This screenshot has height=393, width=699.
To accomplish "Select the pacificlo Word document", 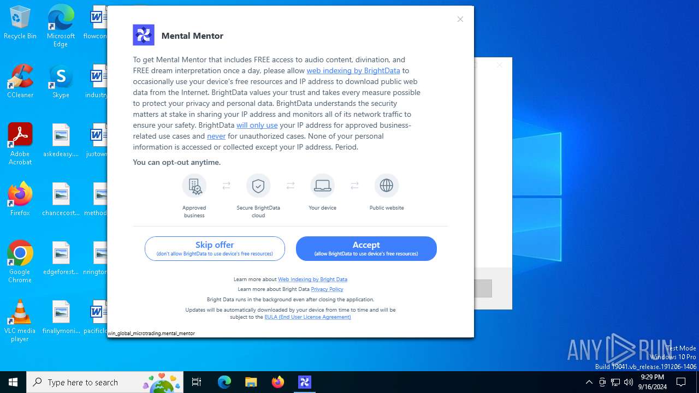I will (x=97, y=318).
